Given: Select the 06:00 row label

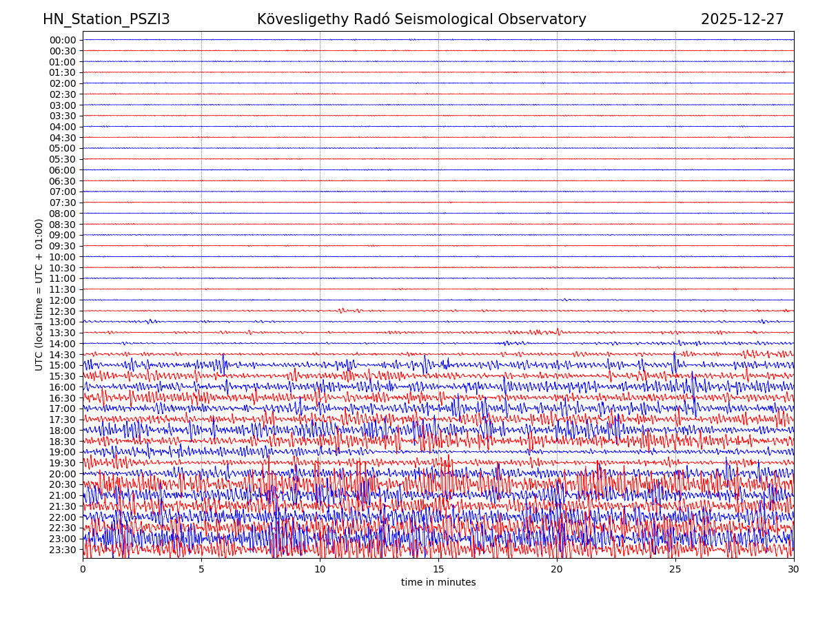Looking at the screenshot, I should (x=62, y=170).
